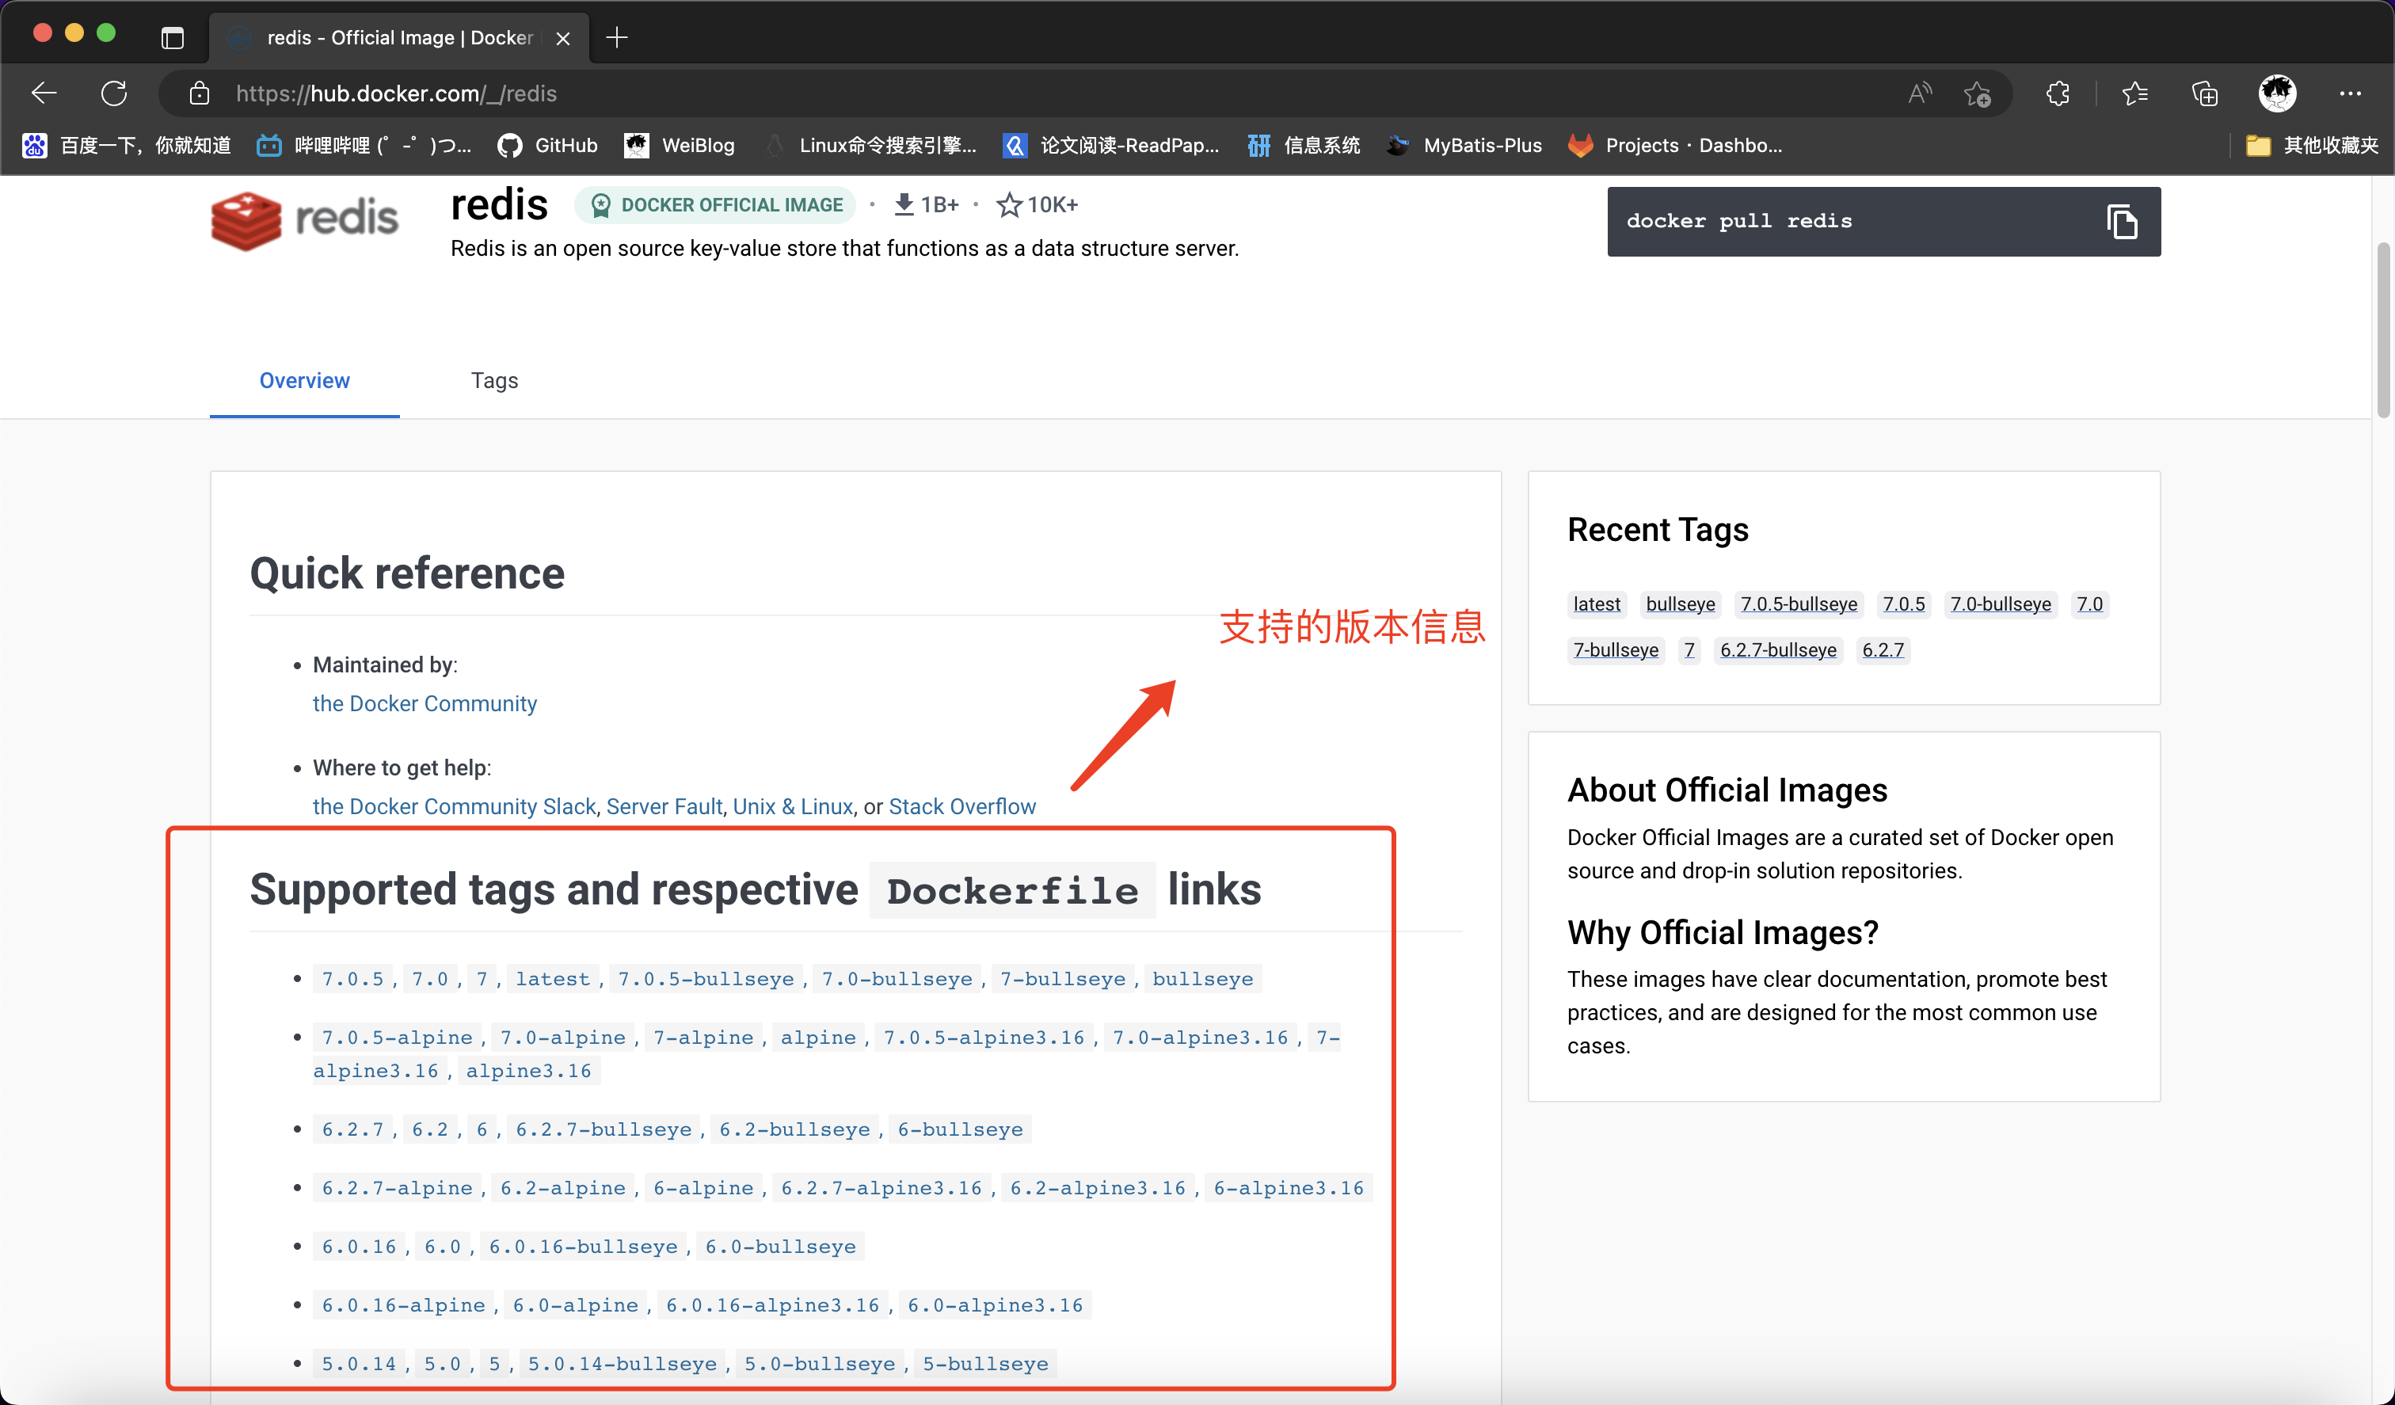Viewport: 2395px width, 1405px height.
Task: Open the browser Extensions panel
Action: coord(2058,92)
